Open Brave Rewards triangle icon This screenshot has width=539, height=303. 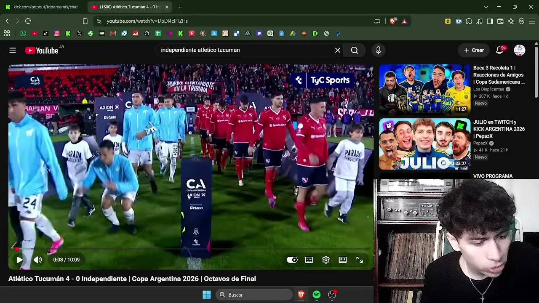point(404,21)
